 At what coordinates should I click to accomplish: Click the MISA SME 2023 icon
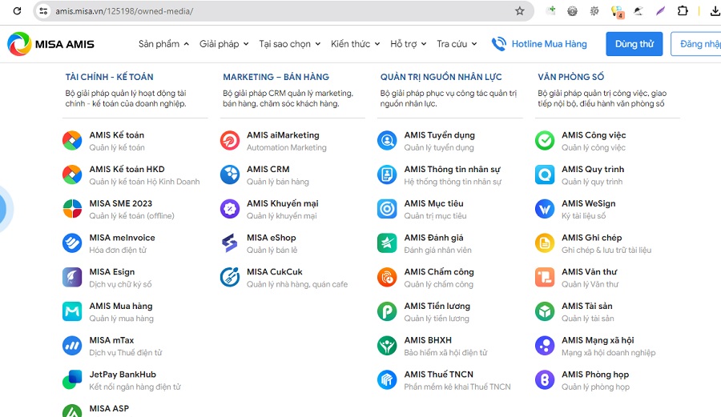[x=72, y=209]
